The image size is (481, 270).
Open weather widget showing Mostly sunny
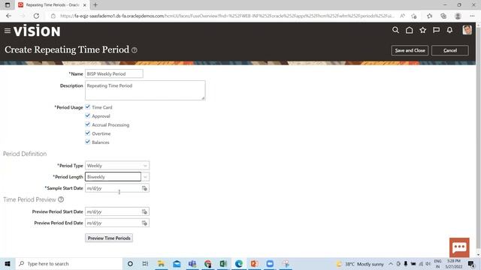coord(359,264)
